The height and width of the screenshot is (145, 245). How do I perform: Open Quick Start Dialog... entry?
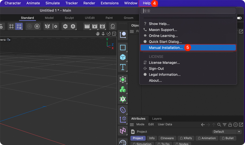(188, 42)
